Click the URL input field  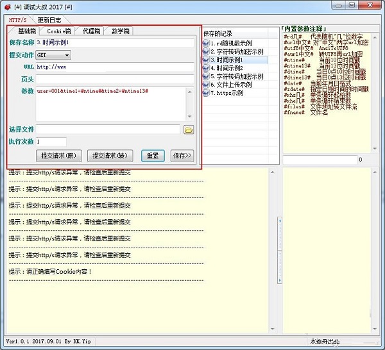[114, 67]
